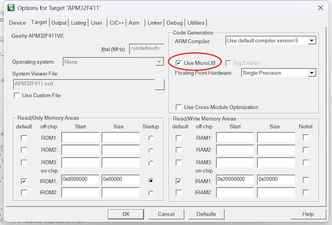Edit the IROM1 Start address 0x8000000
This screenshot has width=332, height=225.
pos(80,180)
